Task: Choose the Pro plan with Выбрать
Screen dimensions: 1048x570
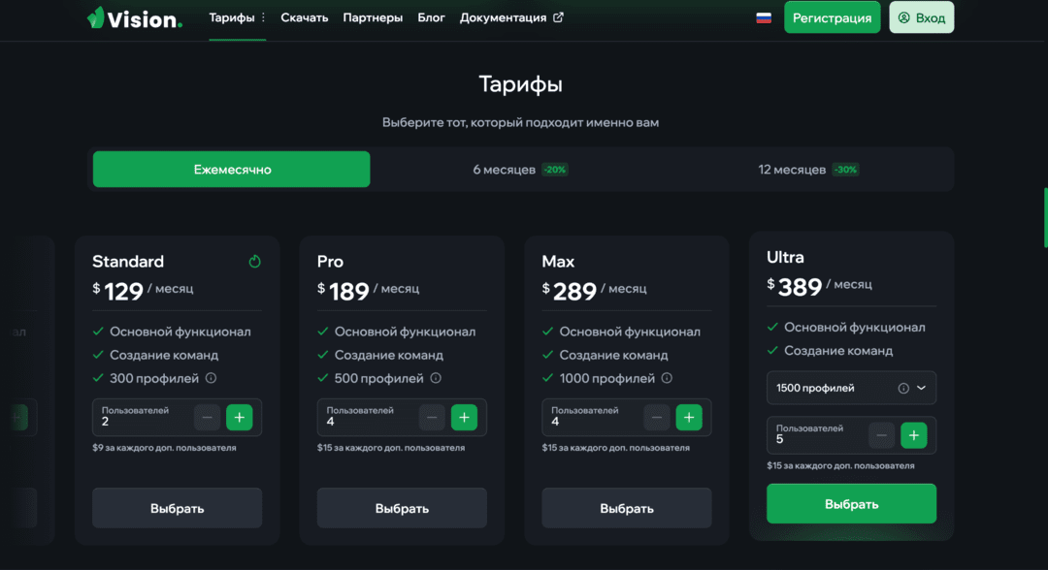Action: pos(402,508)
